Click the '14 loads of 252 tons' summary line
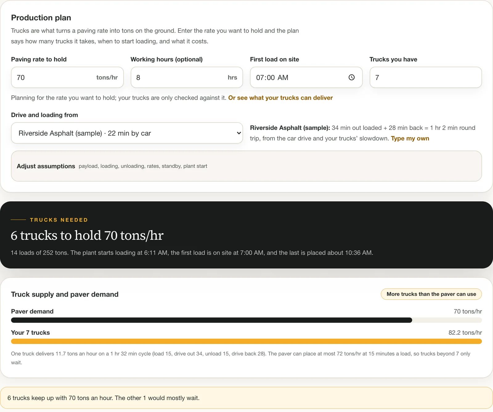 (x=192, y=253)
